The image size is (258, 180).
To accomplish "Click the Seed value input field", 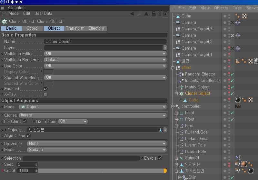I will tap(27, 165).
